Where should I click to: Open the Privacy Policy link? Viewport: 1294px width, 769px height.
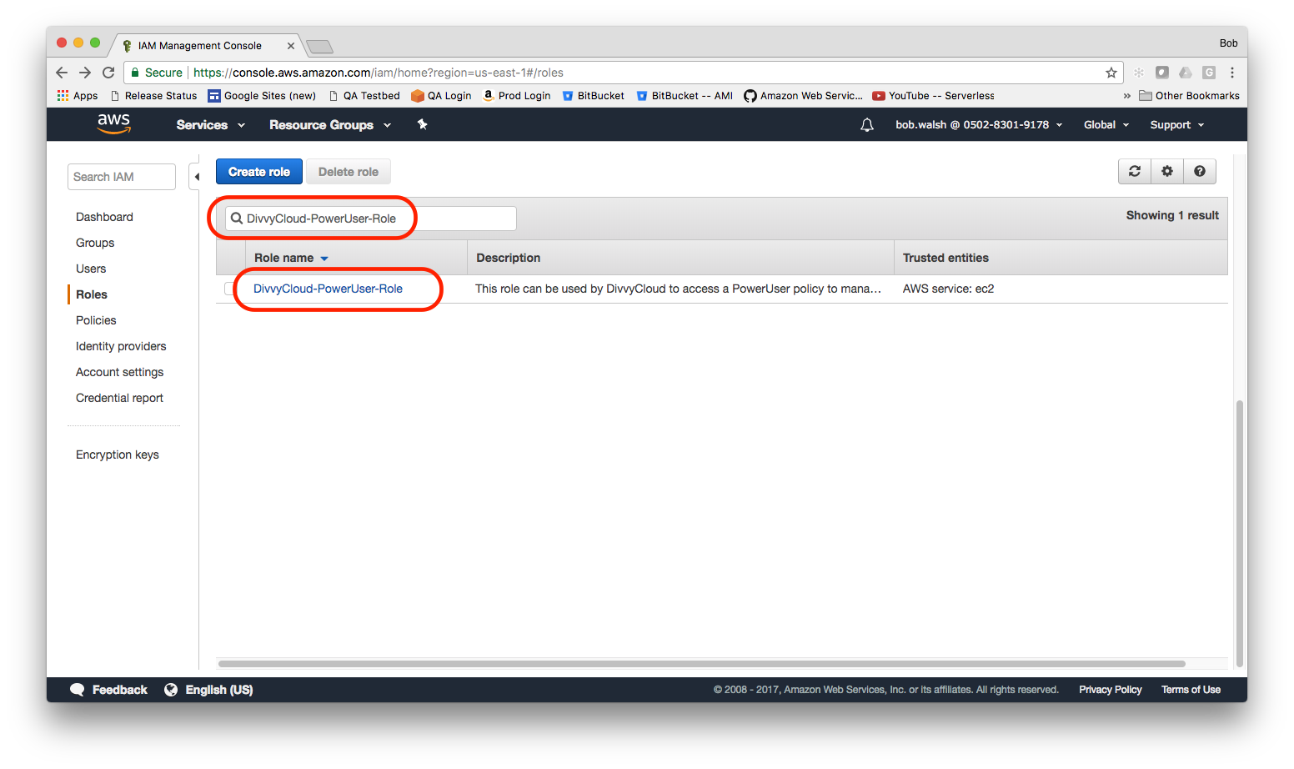1110,690
